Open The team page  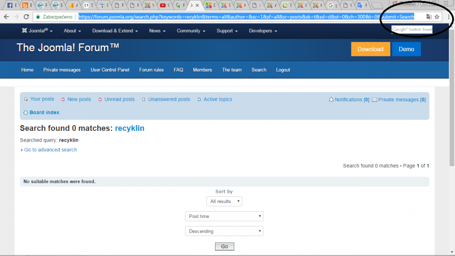(232, 70)
